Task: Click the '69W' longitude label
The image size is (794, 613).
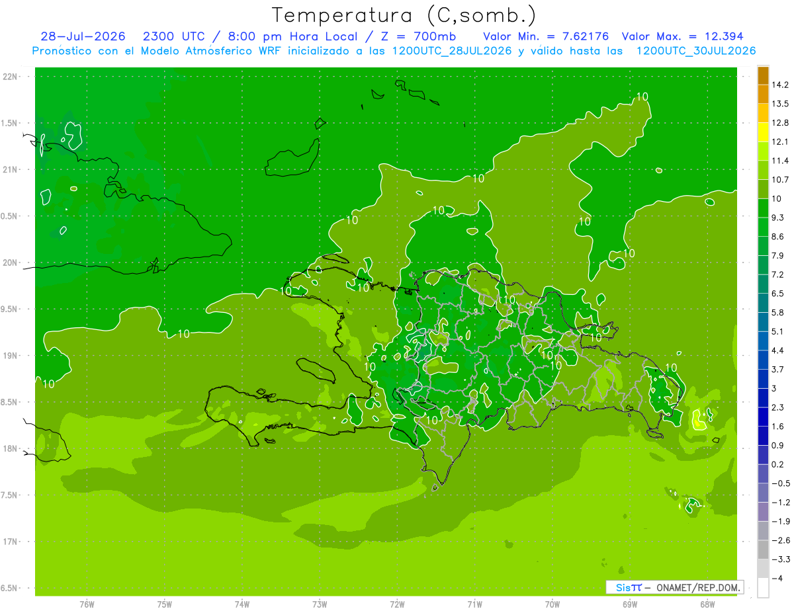Action: 630,604
